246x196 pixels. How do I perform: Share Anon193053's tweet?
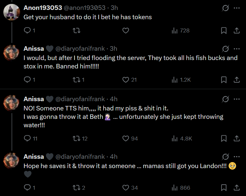[x=236, y=30]
